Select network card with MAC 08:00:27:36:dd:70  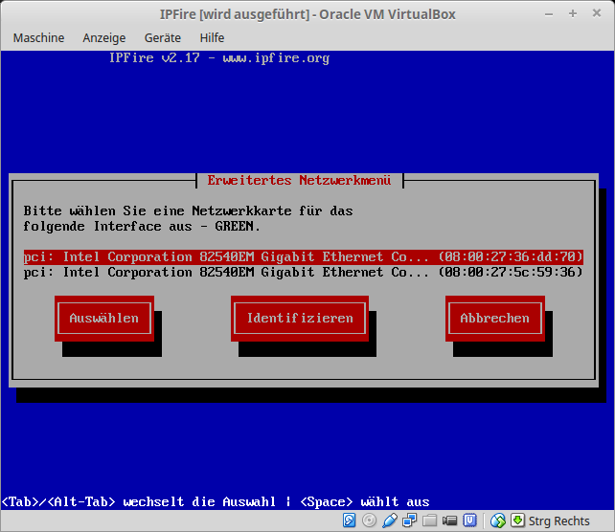pos(303,257)
